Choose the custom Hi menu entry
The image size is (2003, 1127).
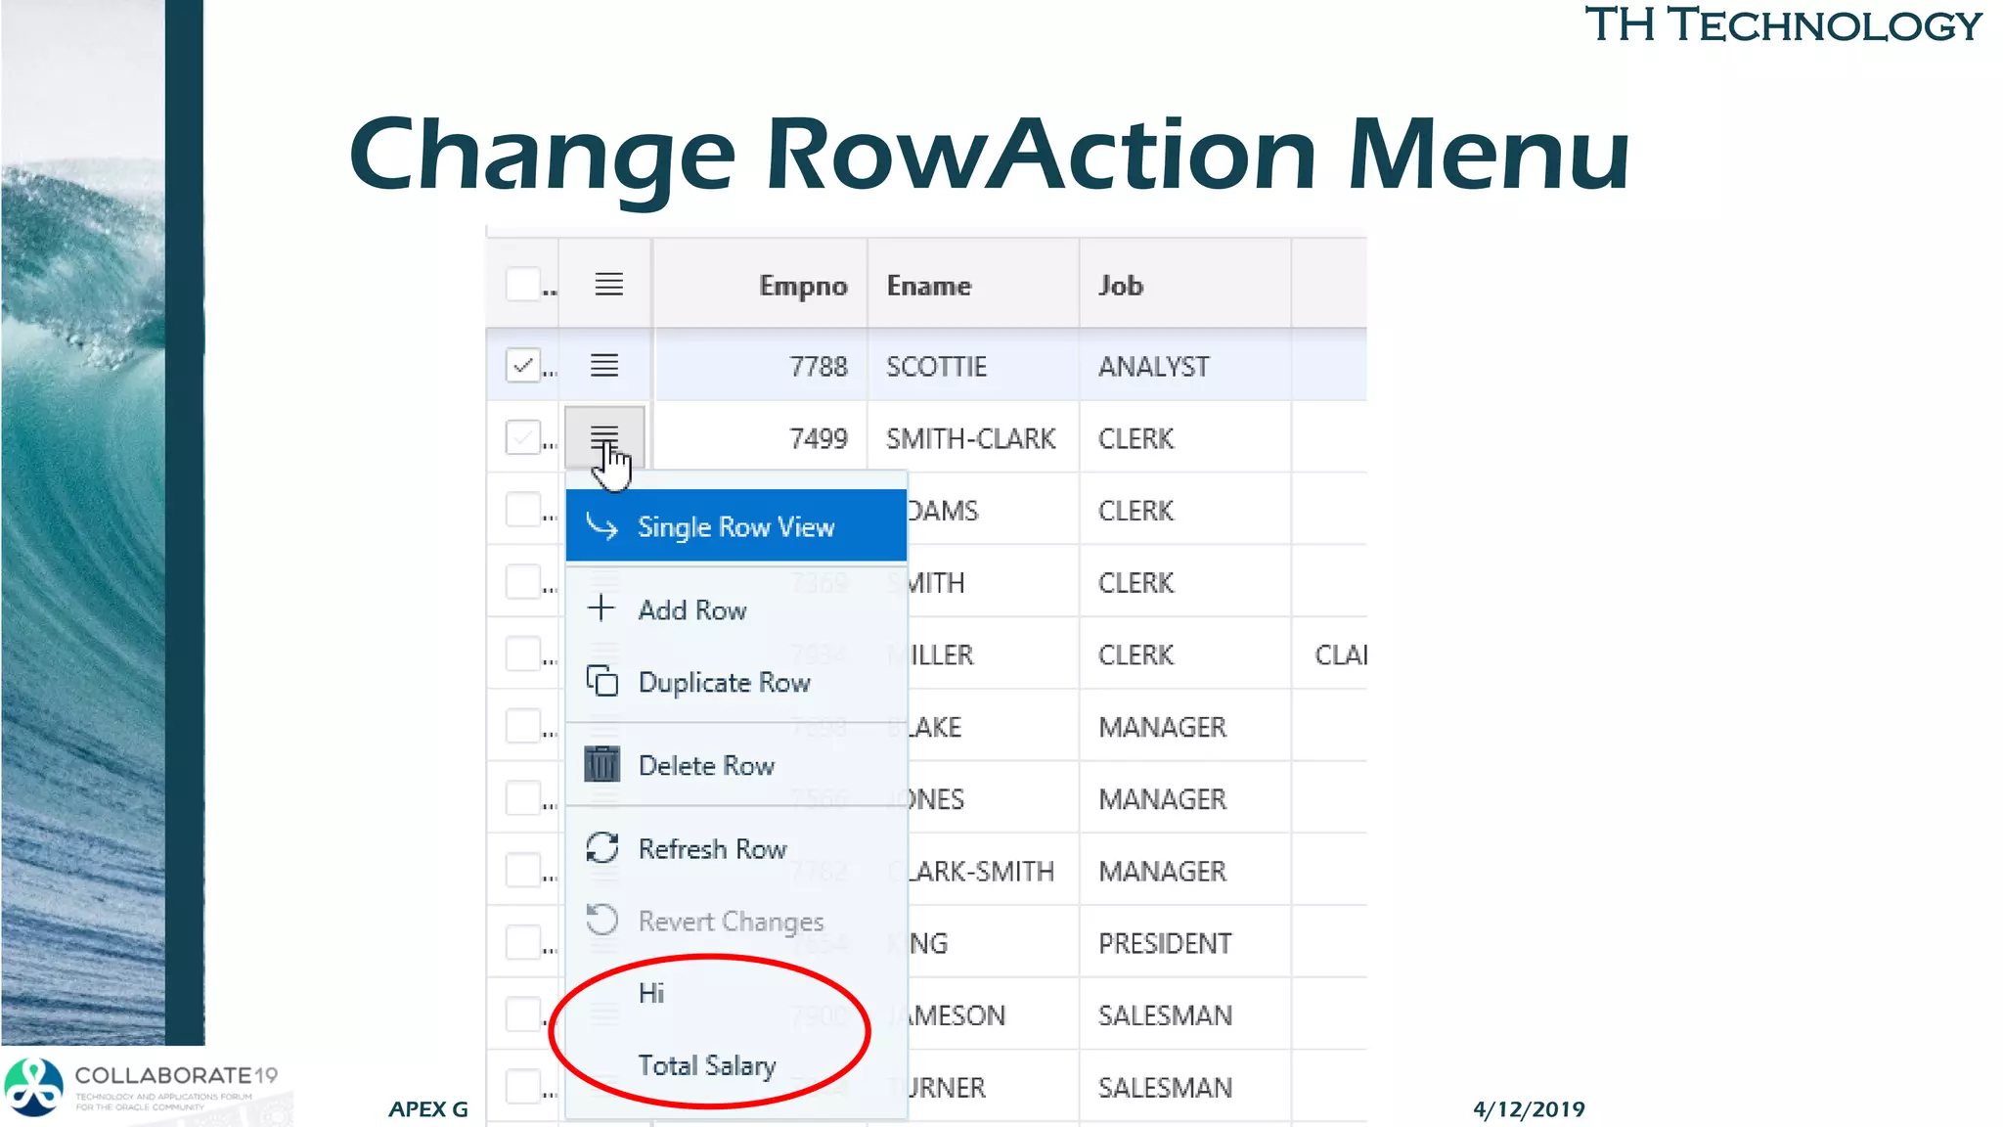735,993
